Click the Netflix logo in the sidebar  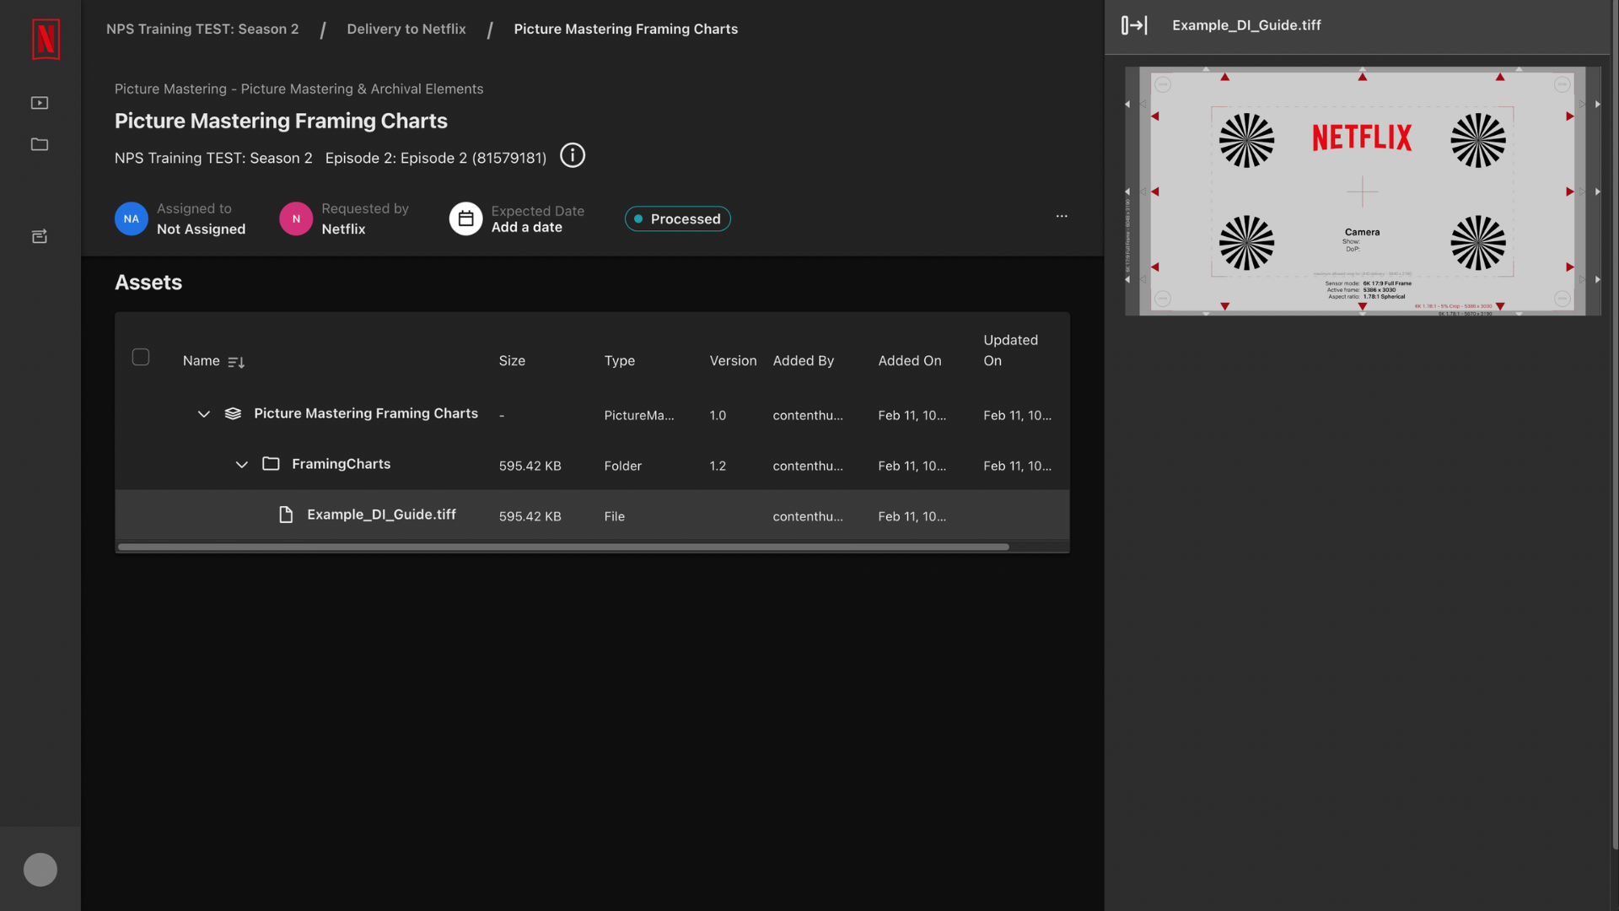[46, 39]
